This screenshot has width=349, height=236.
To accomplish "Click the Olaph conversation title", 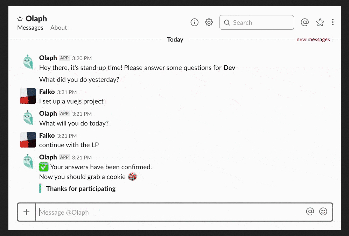I will click(x=36, y=19).
